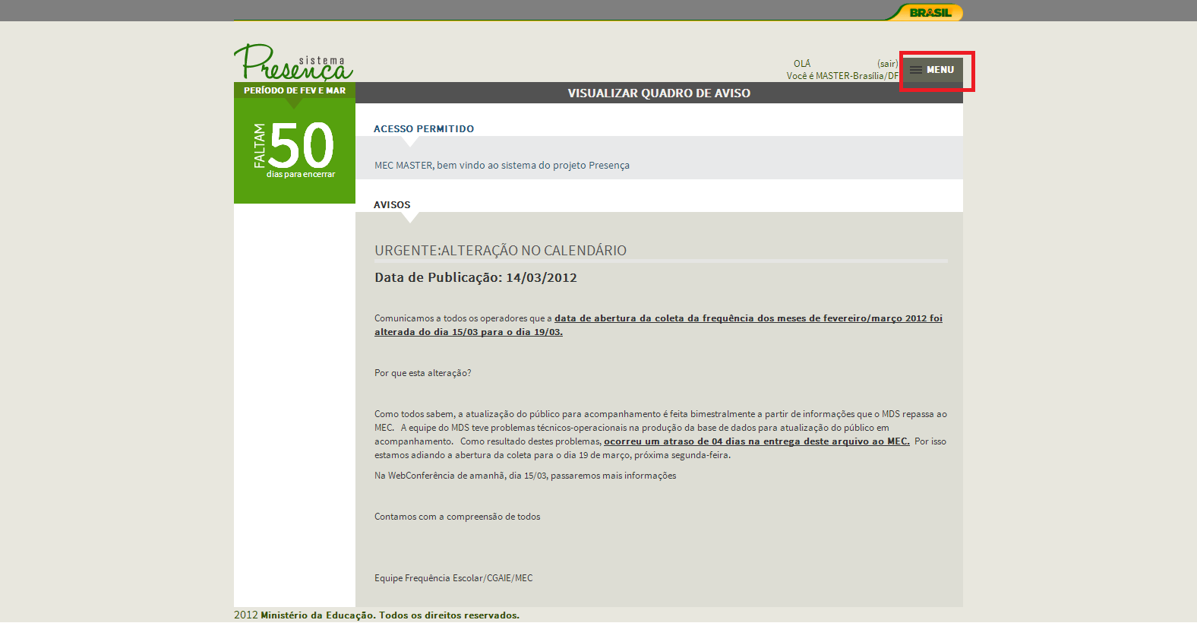Click 'PERÍODO DE FEV E MAR' label
Image resolution: width=1197 pixels, height=623 pixels.
coord(295,90)
